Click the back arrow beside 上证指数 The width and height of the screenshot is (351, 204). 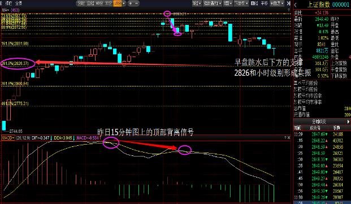[296, 5]
